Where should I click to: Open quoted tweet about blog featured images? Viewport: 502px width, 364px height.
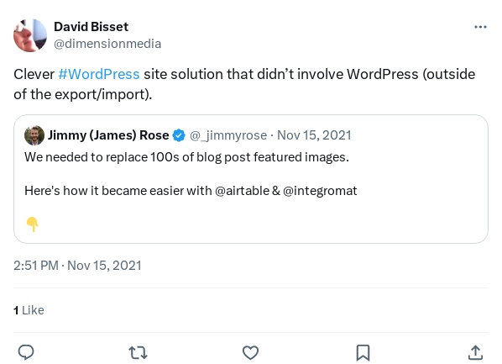click(251, 179)
